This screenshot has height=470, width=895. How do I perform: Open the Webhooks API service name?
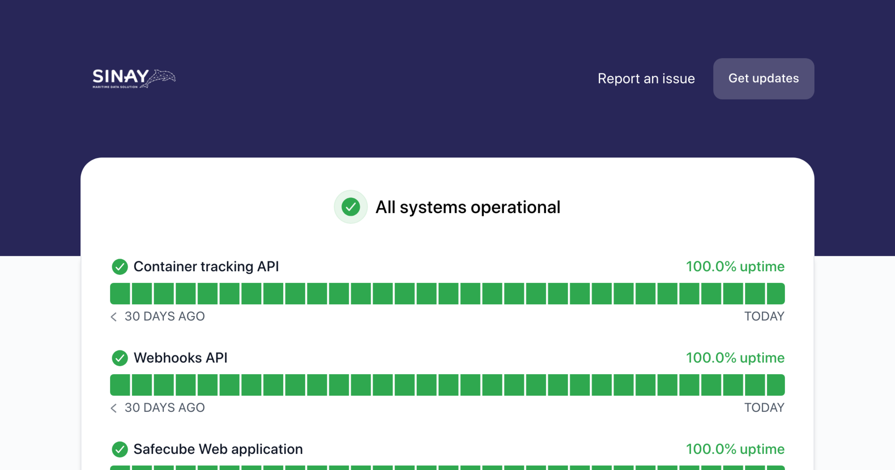[x=180, y=358]
